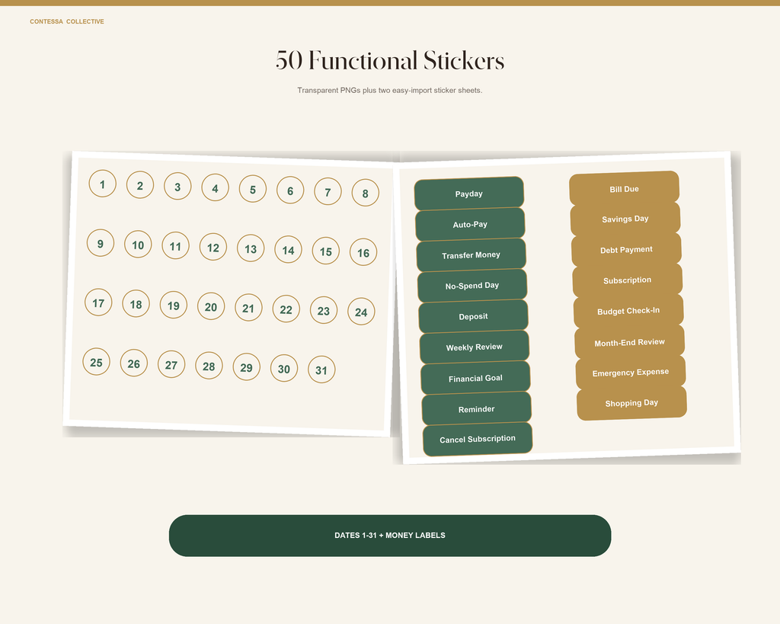780x624 pixels.
Task: Choose the Month-End Review label sticker
Action: coord(630,342)
